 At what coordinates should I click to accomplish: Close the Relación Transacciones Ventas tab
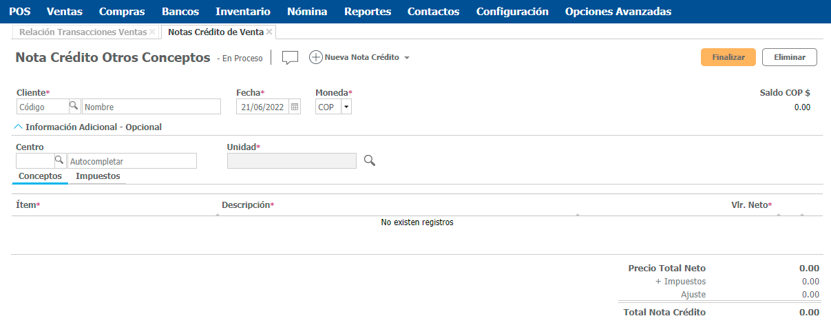152,32
